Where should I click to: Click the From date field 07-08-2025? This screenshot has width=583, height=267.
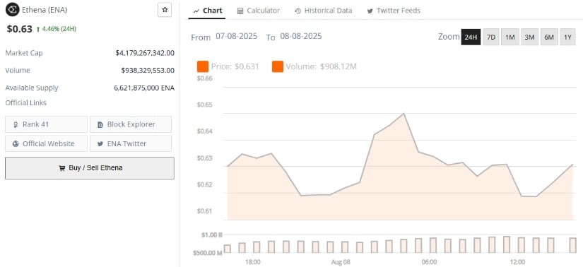click(x=237, y=37)
